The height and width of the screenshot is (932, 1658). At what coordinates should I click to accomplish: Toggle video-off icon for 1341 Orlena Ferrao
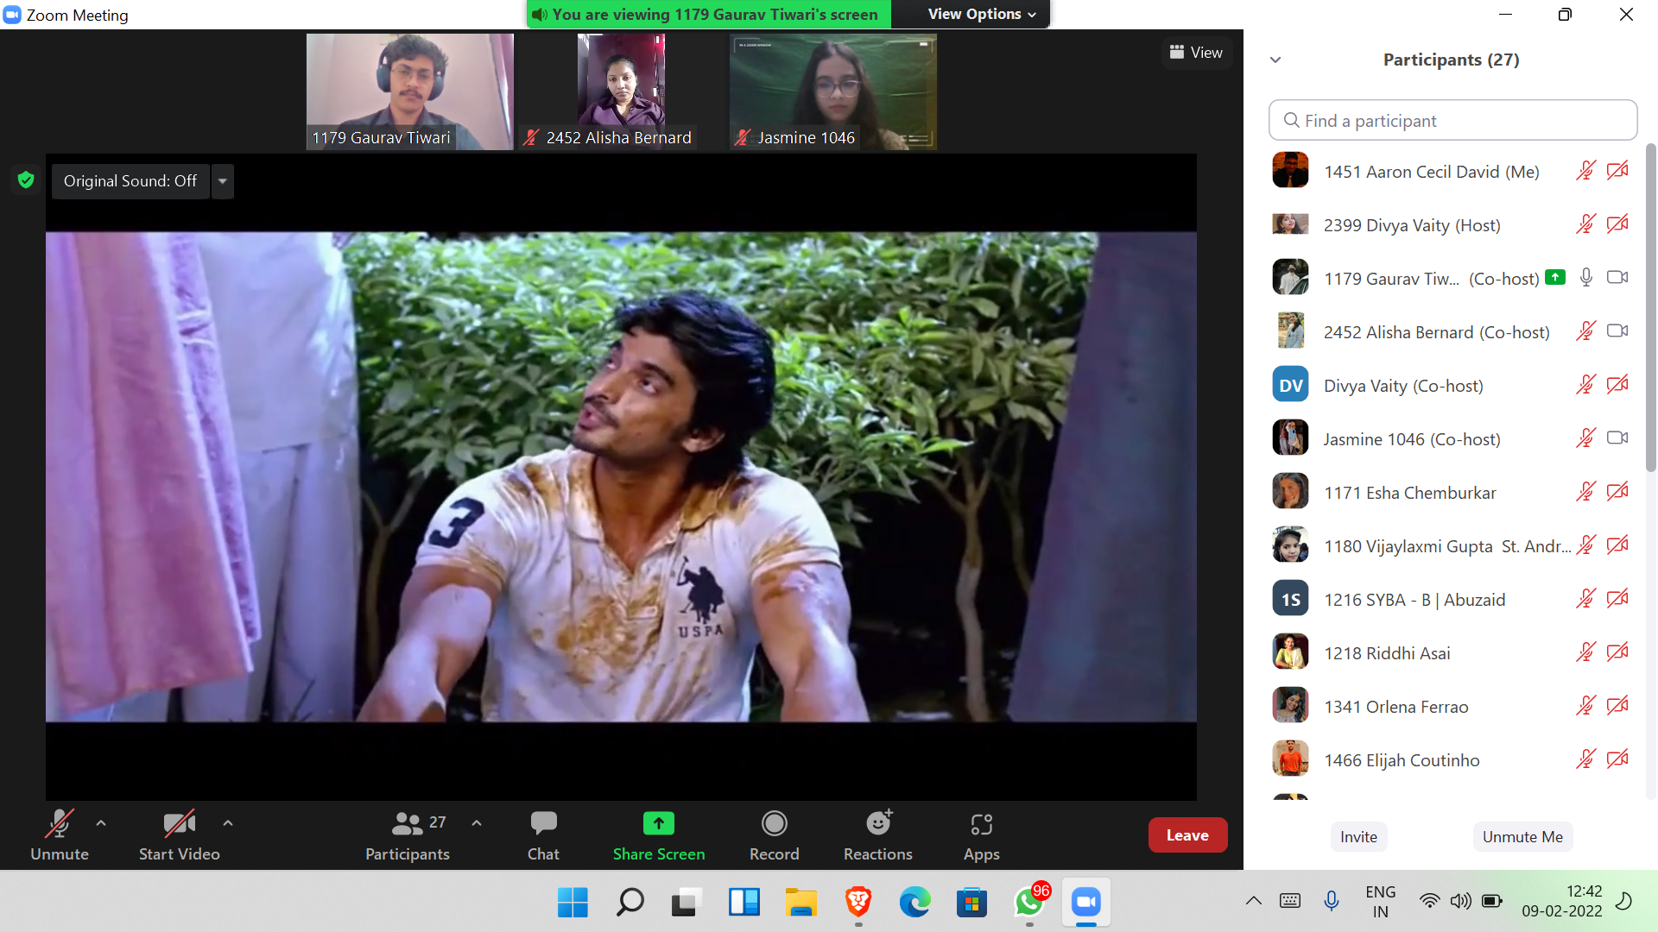coord(1617,706)
